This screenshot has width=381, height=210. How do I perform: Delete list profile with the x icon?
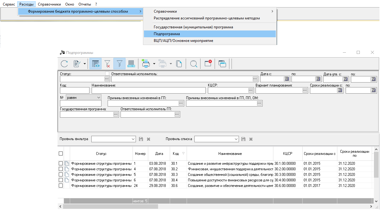pyautogui.click(x=251, y=139)
